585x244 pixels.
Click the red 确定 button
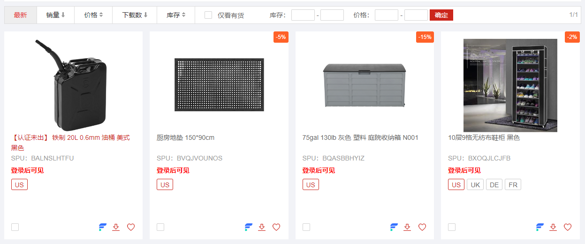click(x=441, y=15)
